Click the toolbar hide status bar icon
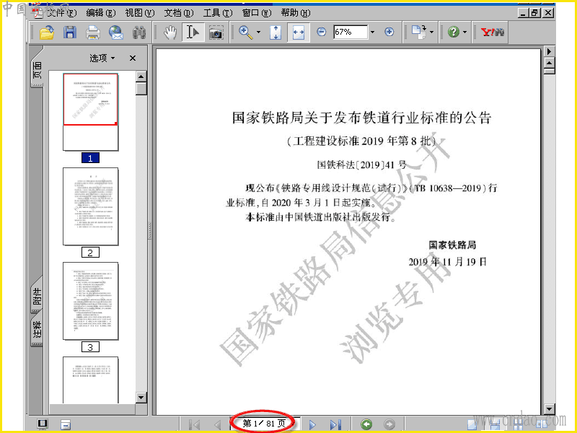 click(x=65, y=424)
